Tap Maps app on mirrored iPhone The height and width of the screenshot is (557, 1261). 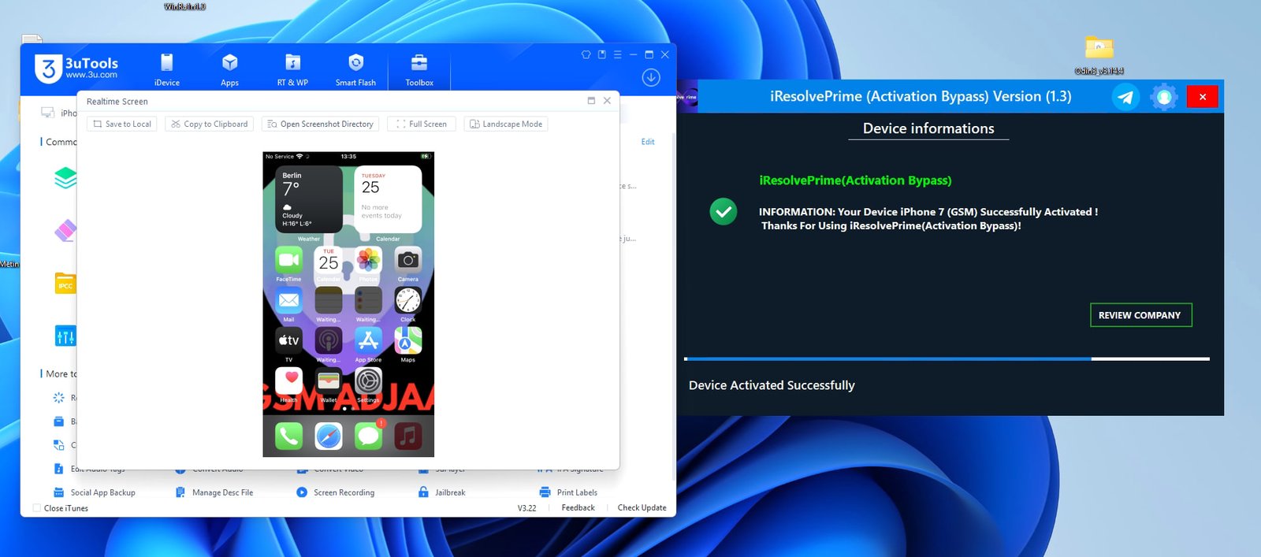[x=407, y=340]
